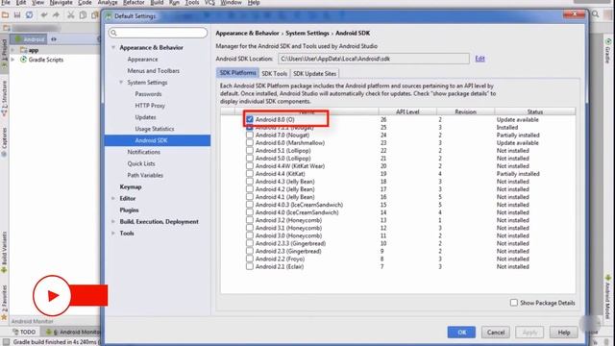Switch to the SDK Tools tab

pyautogui.click(x=275, y=73)
